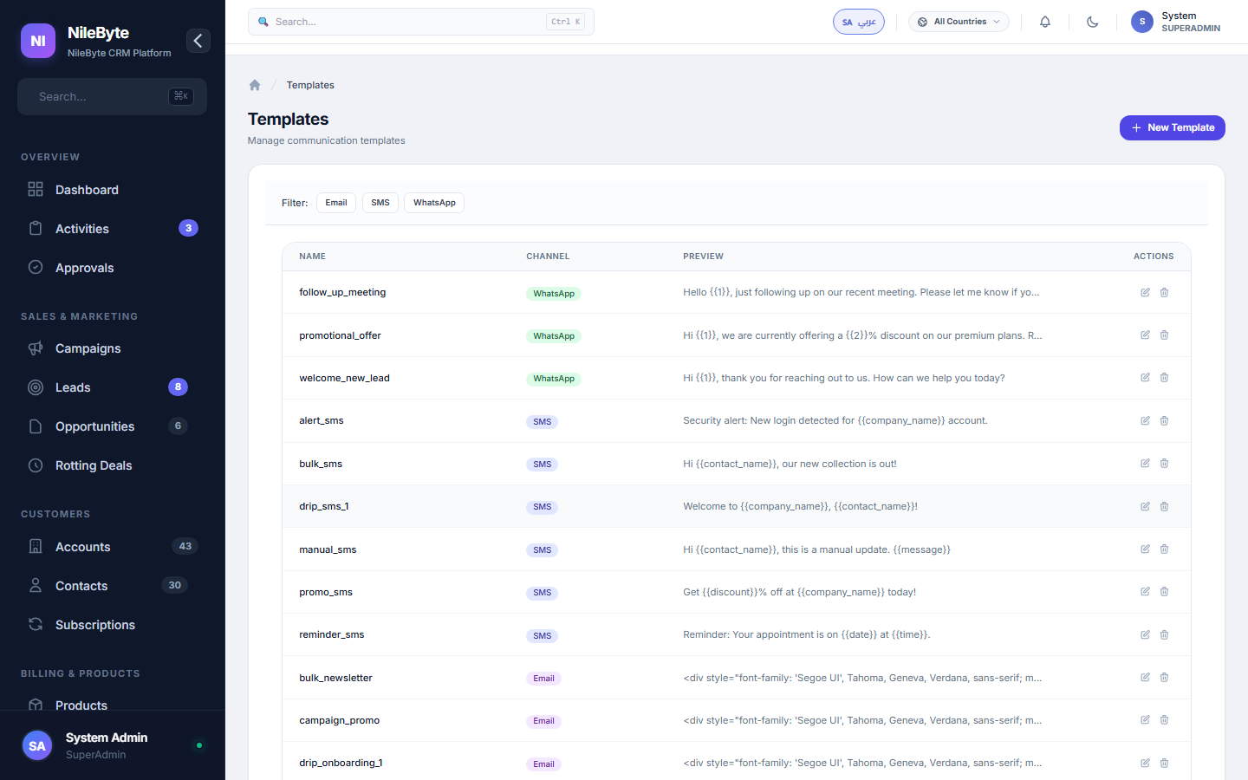Edit the drip_sms_1 template
The height and width of the screenshot is (780, 1248).
[1145, 506]
